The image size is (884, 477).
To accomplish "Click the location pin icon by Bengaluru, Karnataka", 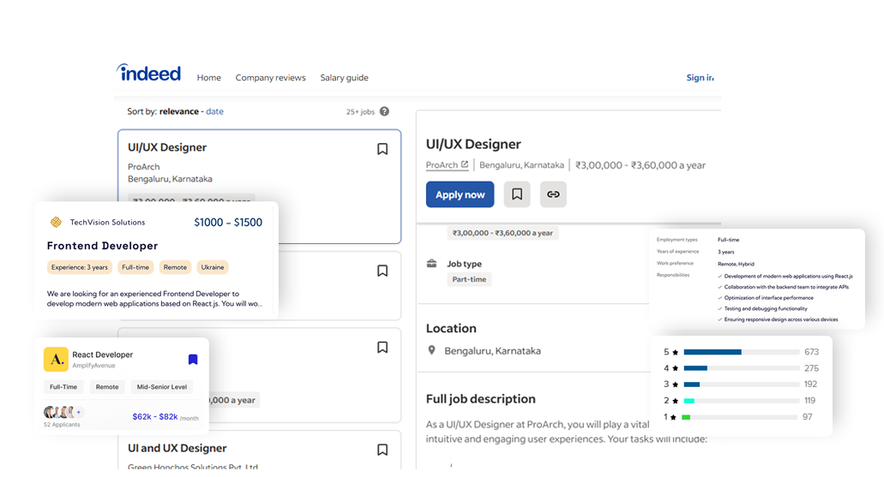I will click(x=432, y=350).
